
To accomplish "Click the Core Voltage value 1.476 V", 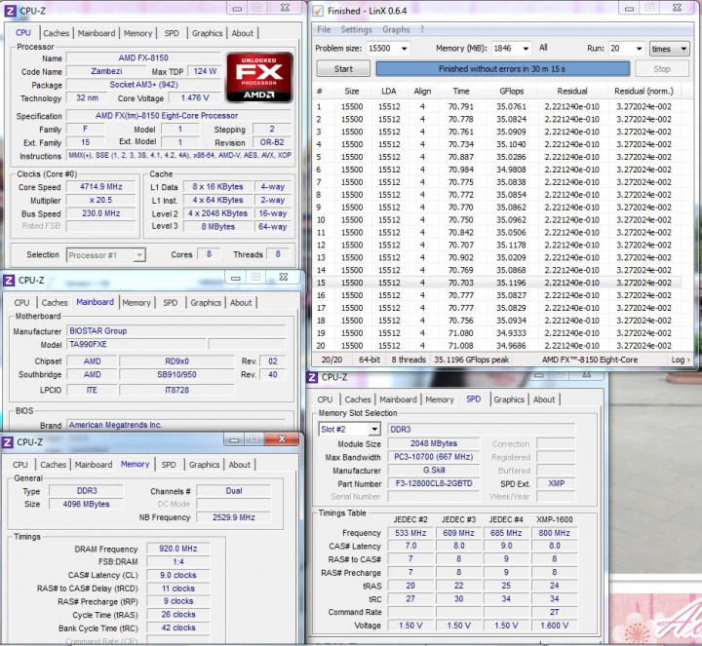I will (195, 98).
